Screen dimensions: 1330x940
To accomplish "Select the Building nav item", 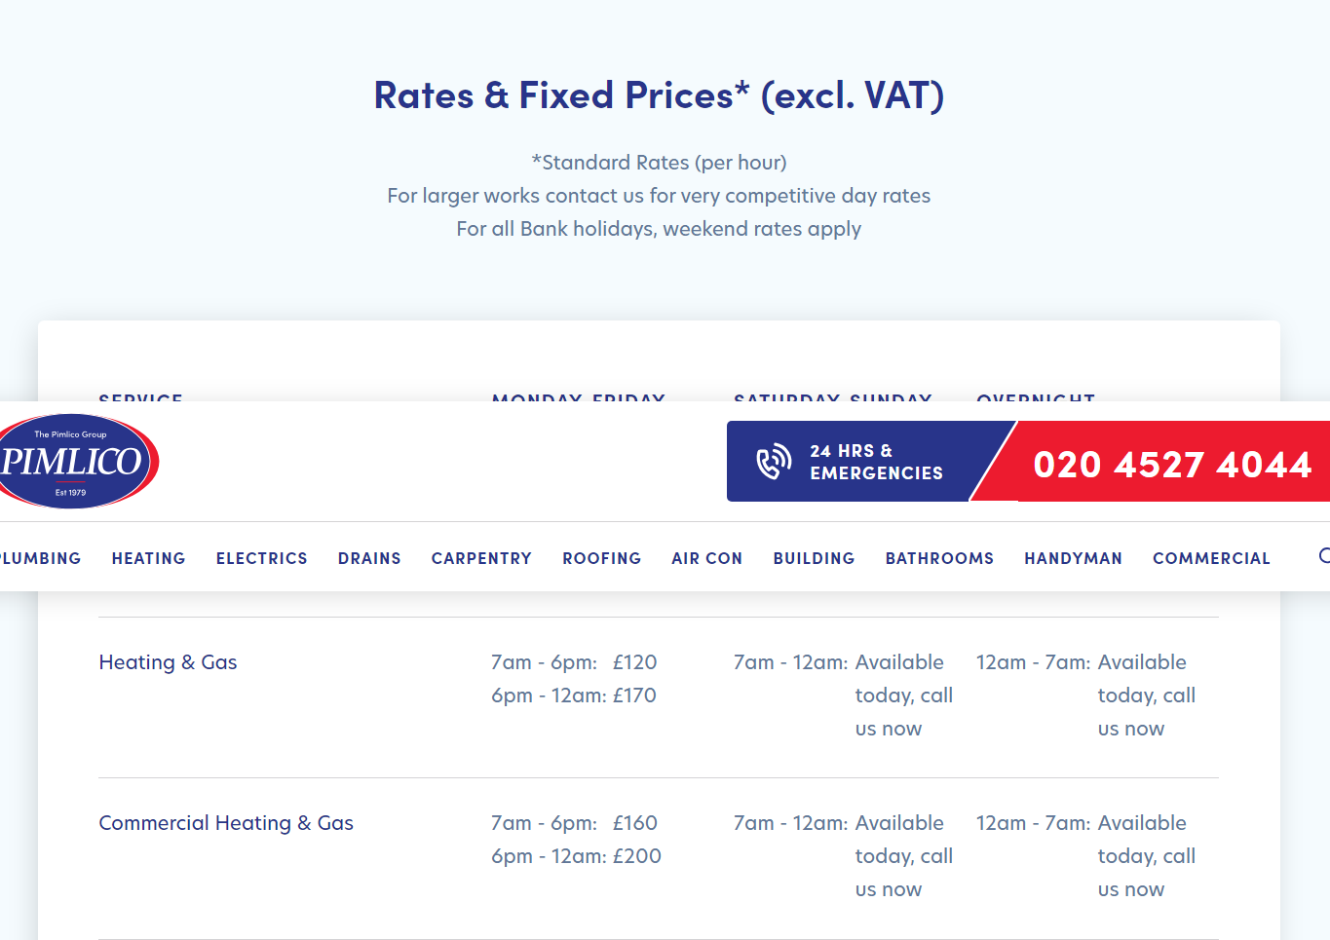I will [x=814, y=558].
